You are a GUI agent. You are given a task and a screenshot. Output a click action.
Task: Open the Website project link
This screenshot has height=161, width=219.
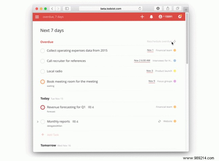click(168, 121)
